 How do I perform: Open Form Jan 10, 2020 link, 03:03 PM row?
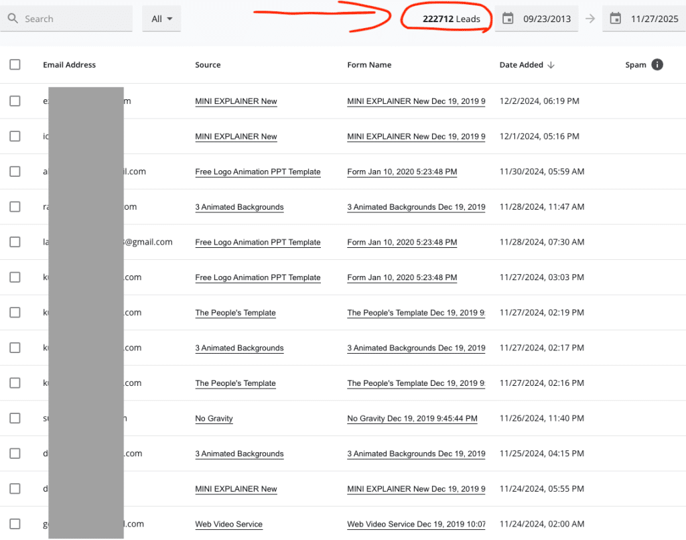(402, 277)
